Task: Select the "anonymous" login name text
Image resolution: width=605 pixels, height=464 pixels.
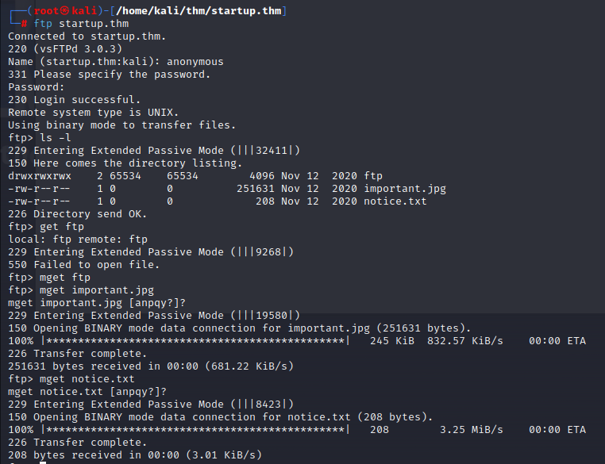Action: pos(195,62)
